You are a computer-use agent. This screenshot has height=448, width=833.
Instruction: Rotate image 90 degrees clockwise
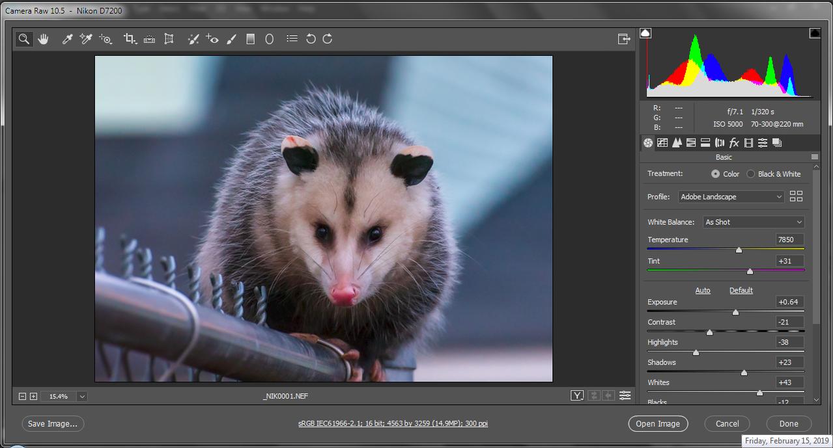click(328, 39)
